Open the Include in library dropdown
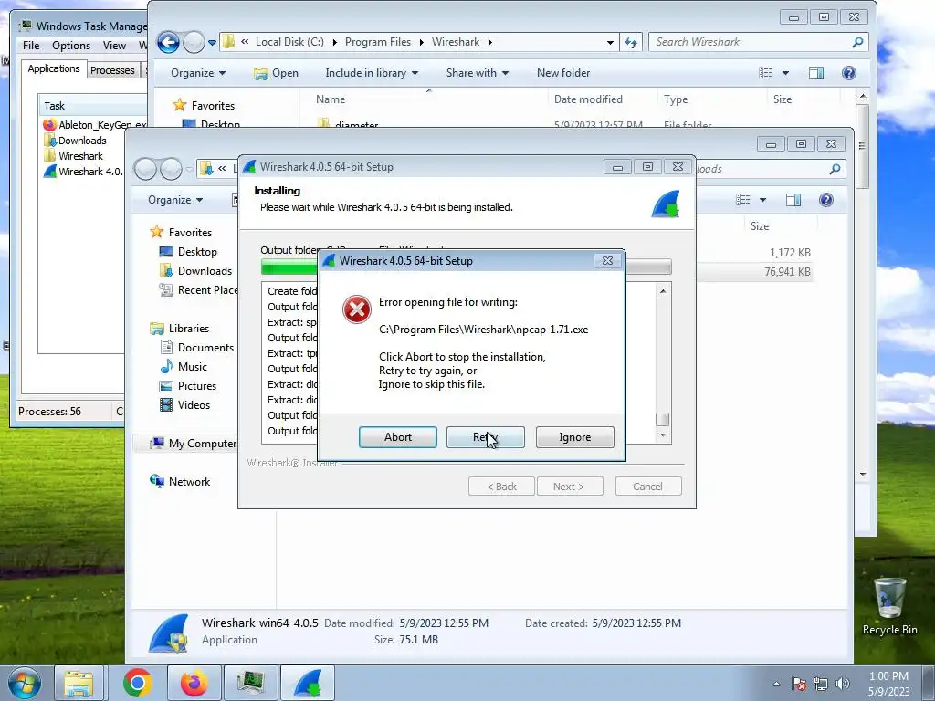This screenshot has height=701, width=935. [x=372, y=73]
